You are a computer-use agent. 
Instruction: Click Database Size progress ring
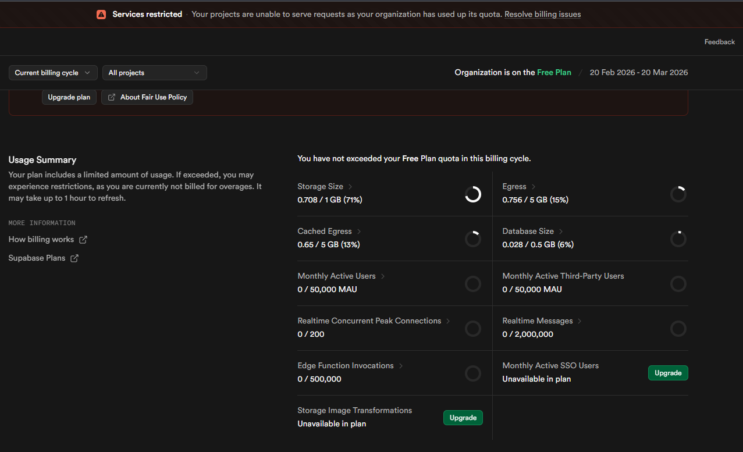click(x=678, y=239)
